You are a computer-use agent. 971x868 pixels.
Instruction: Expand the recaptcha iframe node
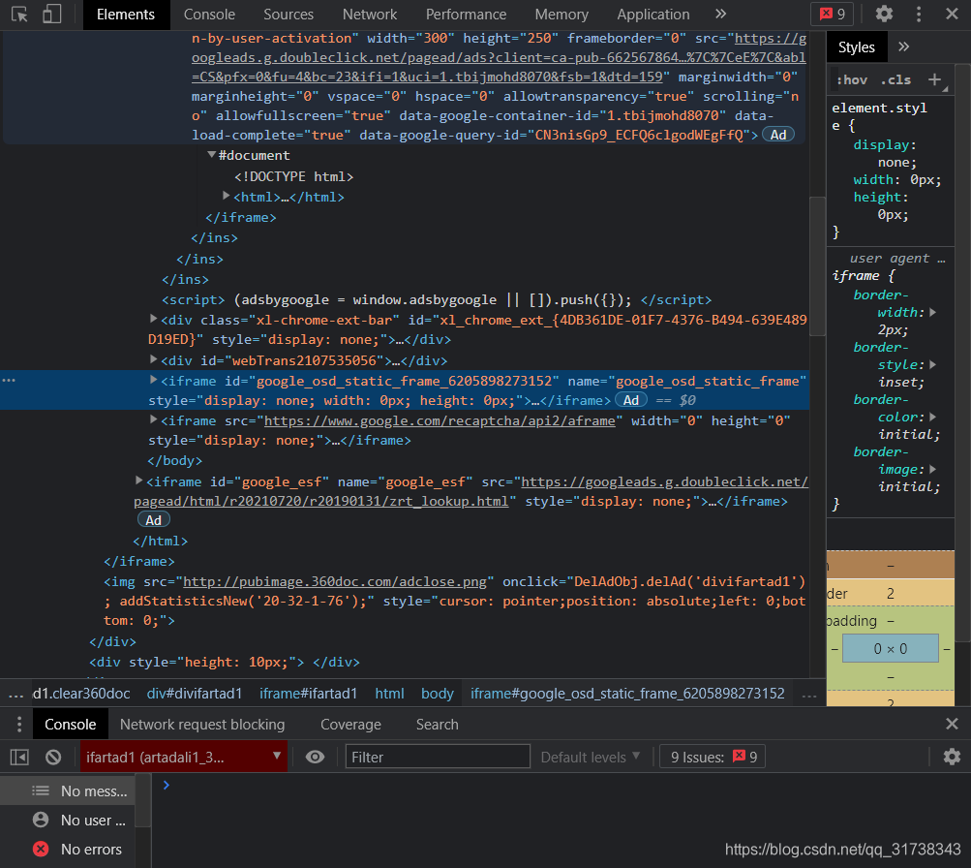(x=154, y=419)
